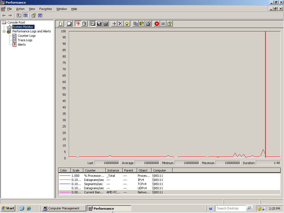The image size is (284, 213).
Task: Click the green color line for IPv4 Datagrams/sec
Action: coord(65,180)
